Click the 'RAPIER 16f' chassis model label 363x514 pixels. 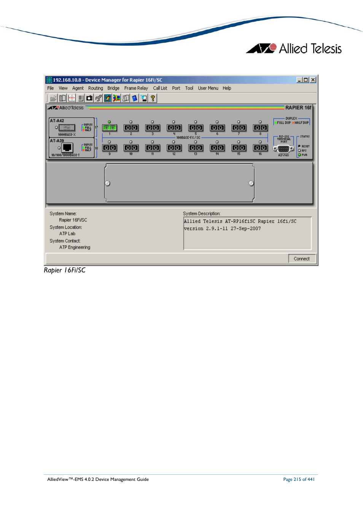click(x=298, y=108)
